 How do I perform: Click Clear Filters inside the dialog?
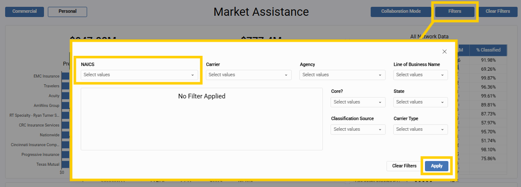click(404, 166)
